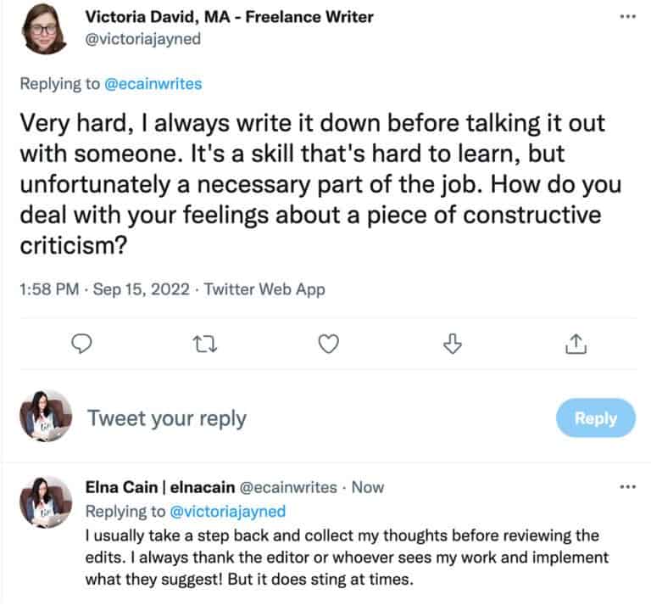
Task: Open Elna Cain | elnacain profile name
Action: click(x=158, y=487)
